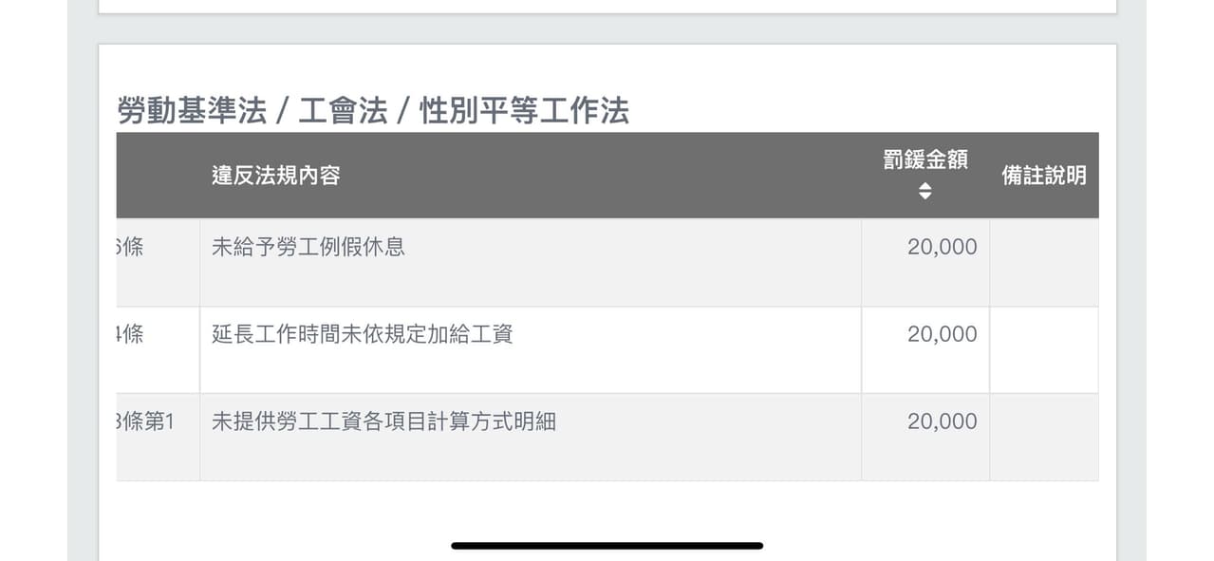Select the cut-off 條 cell beside 延長工作時間未依規定加給工資
This screenshot has height=561, width=1214.
[x=158, y=350]
